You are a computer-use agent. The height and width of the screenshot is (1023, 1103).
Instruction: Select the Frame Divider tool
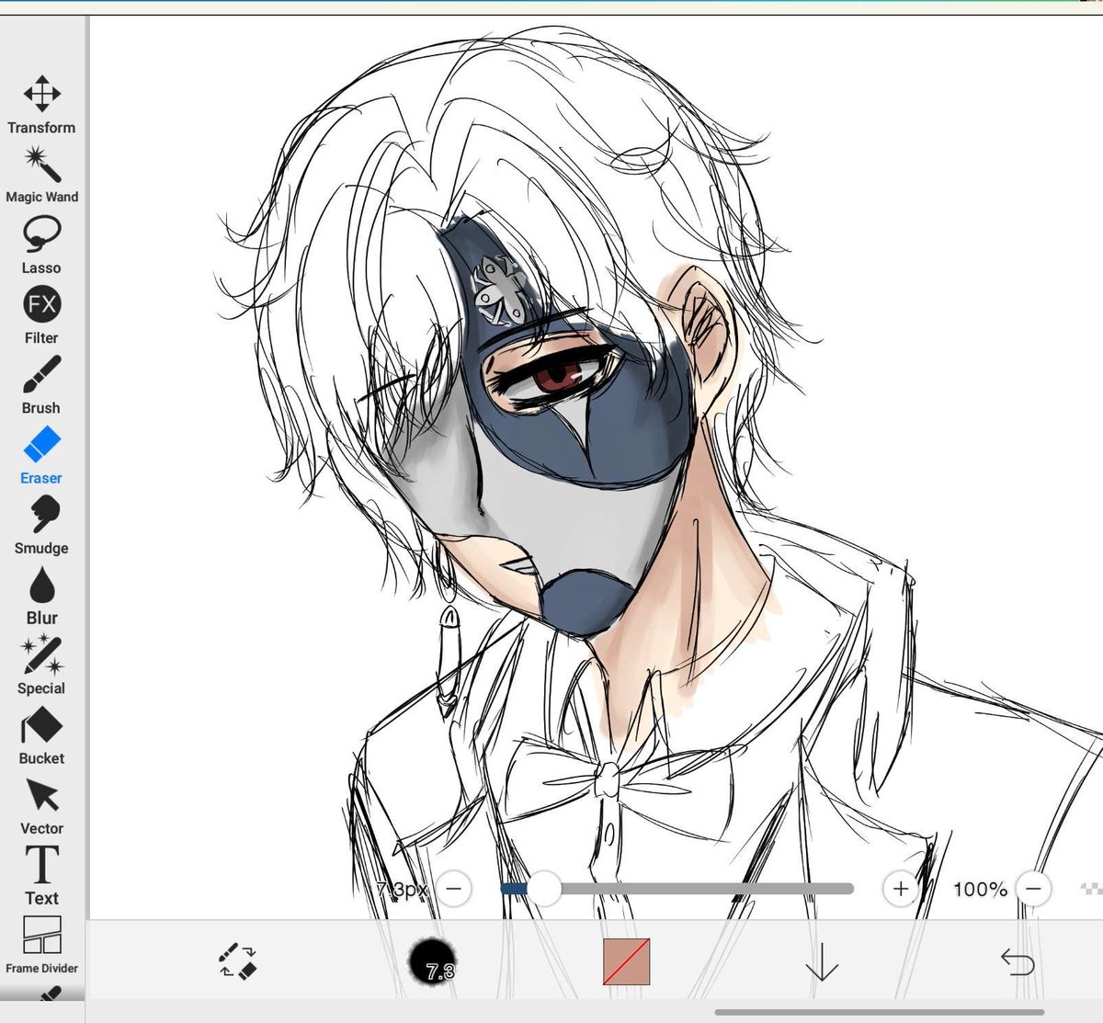point(41,944)
